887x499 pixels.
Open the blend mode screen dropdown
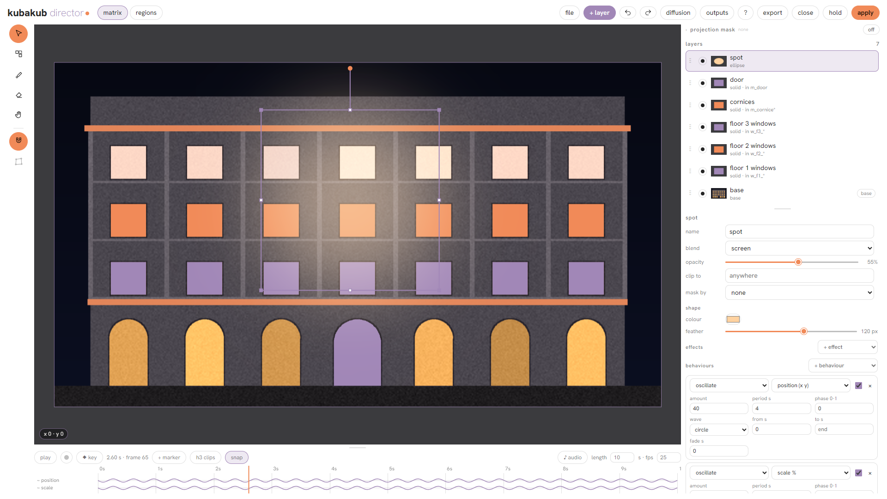[799, 248]
